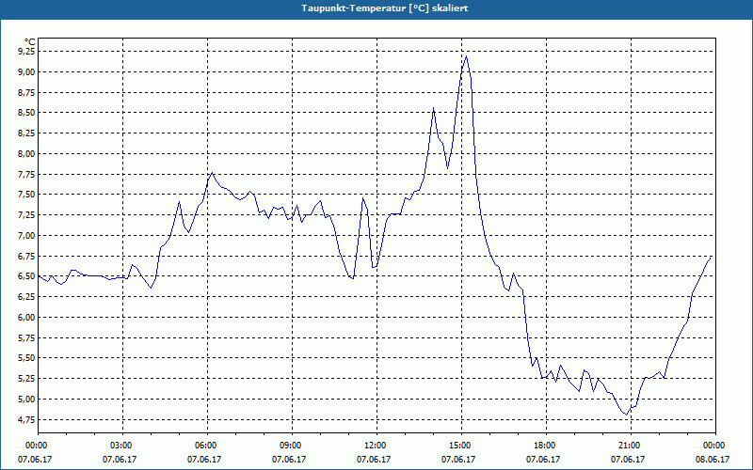The height and width of the screenshot is (470, 753).
Task: Select the 5,75 y-axis label
Action: click(x=26, y=337)
